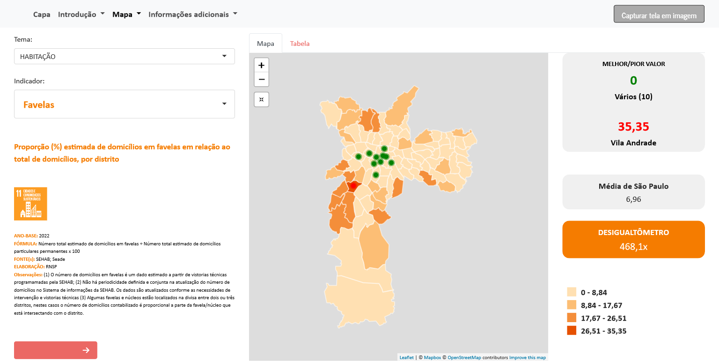Click the red Vila Andrade map marker
The height and width of the screenshot is (361, 719).
[353, 186]
